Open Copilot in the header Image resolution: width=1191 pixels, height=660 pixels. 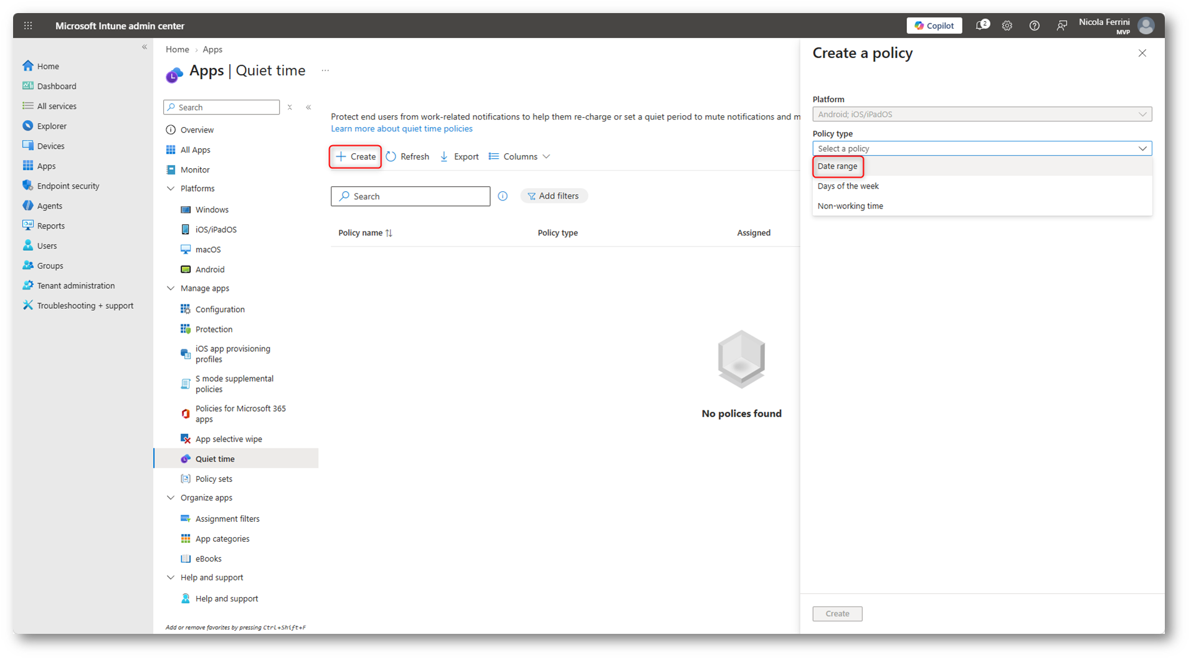(x=934, y=26)
